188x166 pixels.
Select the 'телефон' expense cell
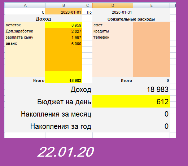113,37
